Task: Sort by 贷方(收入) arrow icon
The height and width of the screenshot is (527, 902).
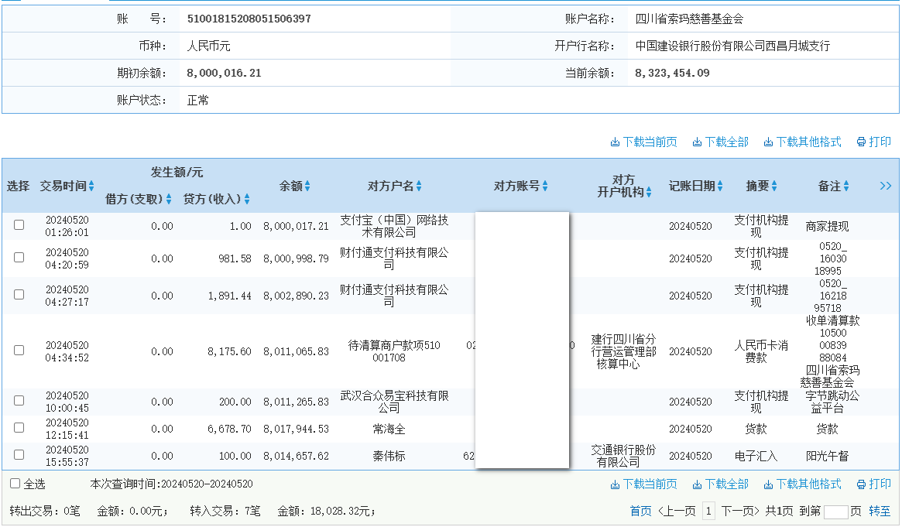Action: 247,200
